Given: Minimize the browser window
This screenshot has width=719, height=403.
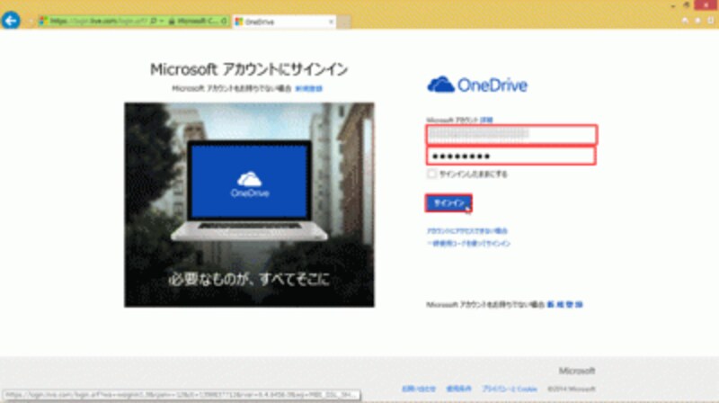Looking at the screenshot, I should 673,5.
